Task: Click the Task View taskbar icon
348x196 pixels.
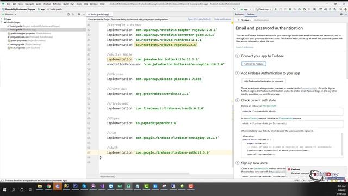Action: pos(30,190)
